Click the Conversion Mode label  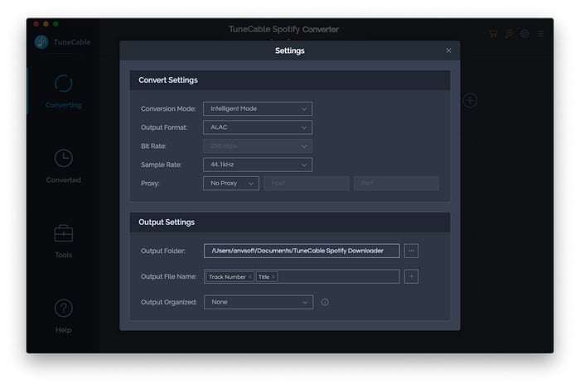(168, 109)
